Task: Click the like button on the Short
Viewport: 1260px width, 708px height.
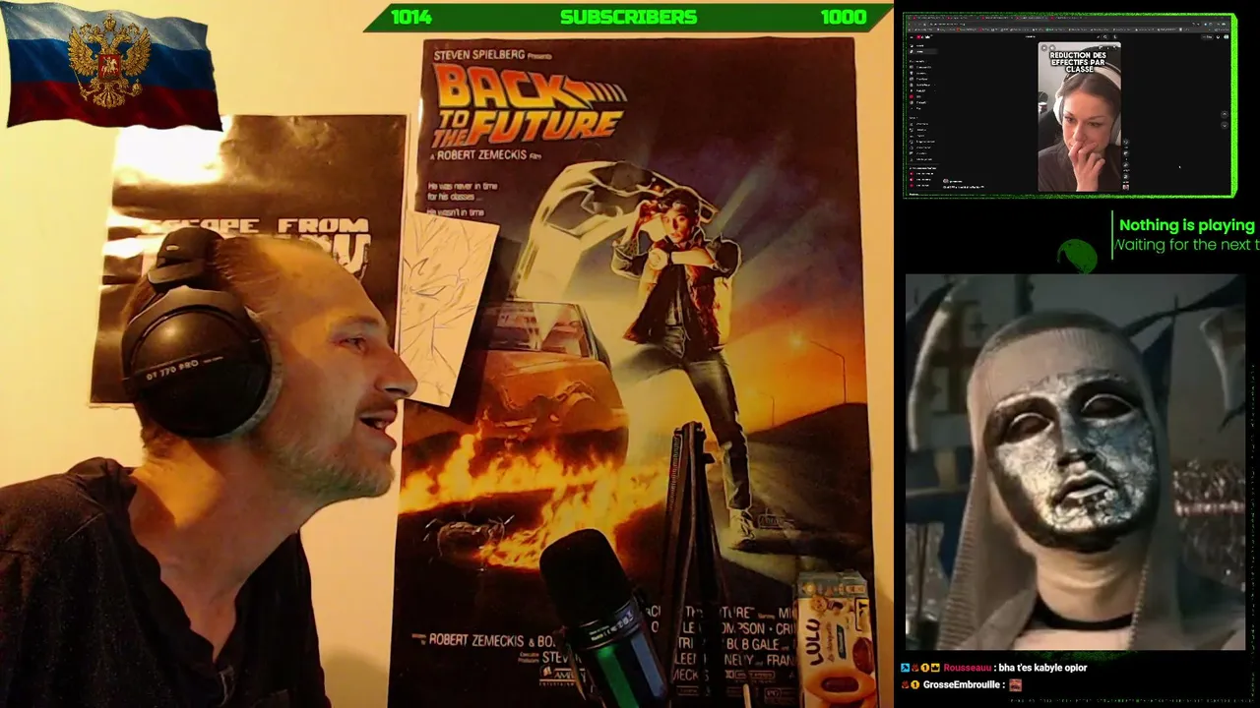Action: point(1126,144)
